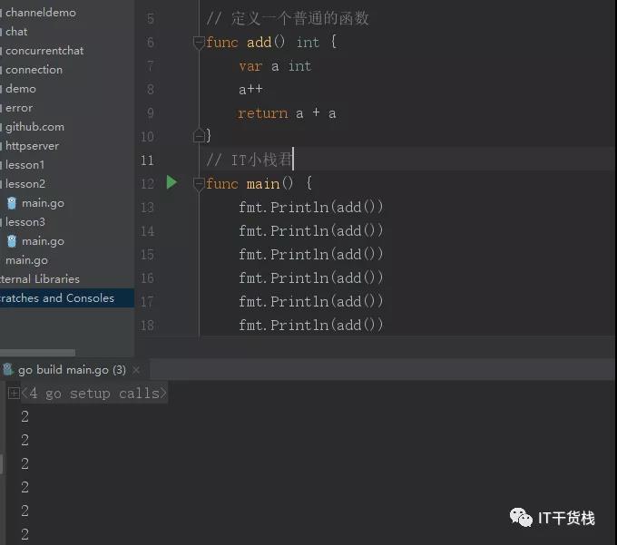Close the go build main.go (3) tab

click(136, 370)
